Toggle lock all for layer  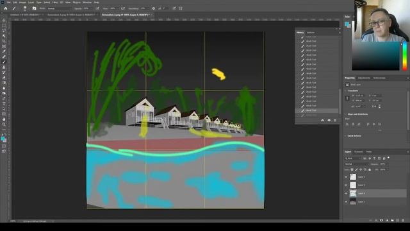(370, 169)
